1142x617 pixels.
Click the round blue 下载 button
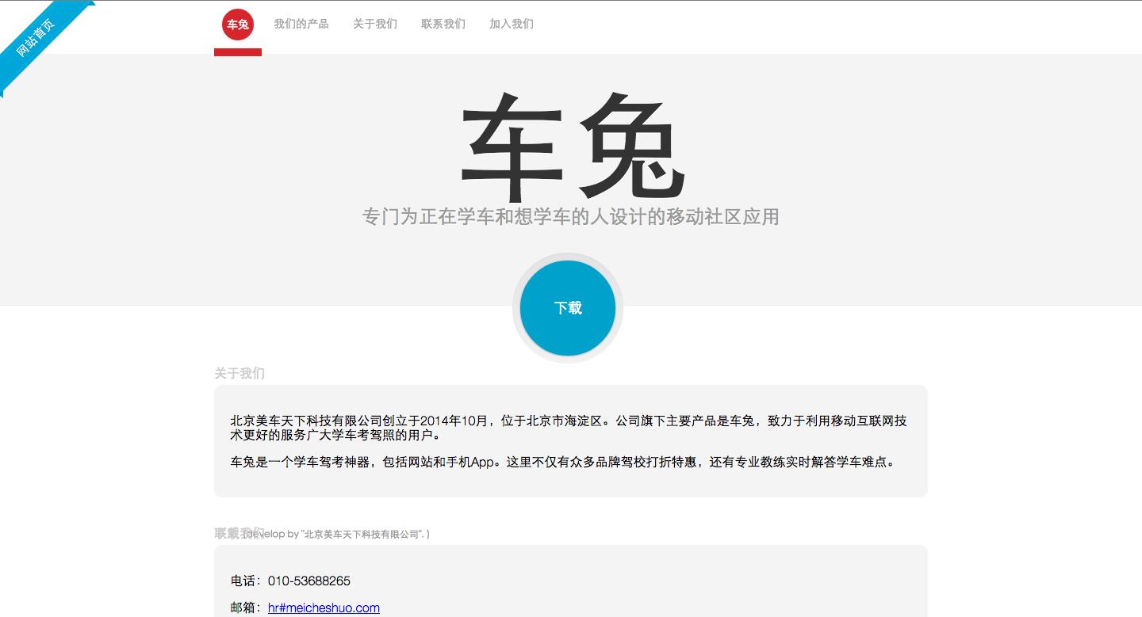(x=568, y=308)
